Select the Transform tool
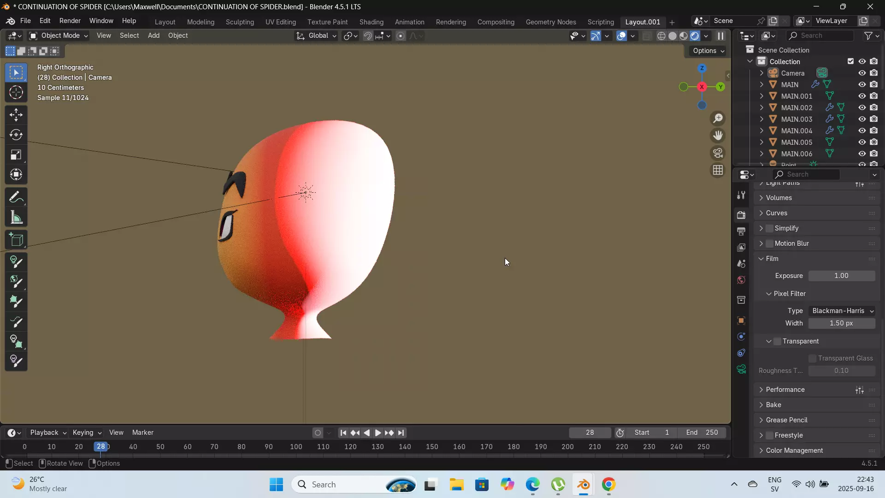This screenshot has width=885, height=498. [16, 174]
